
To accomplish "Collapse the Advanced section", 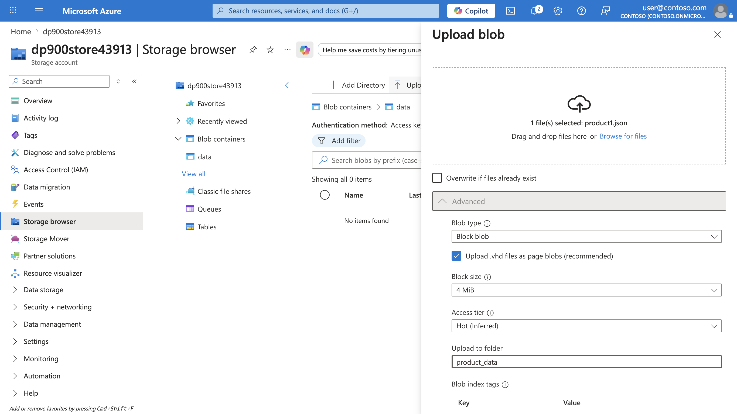I will (579, 201).
